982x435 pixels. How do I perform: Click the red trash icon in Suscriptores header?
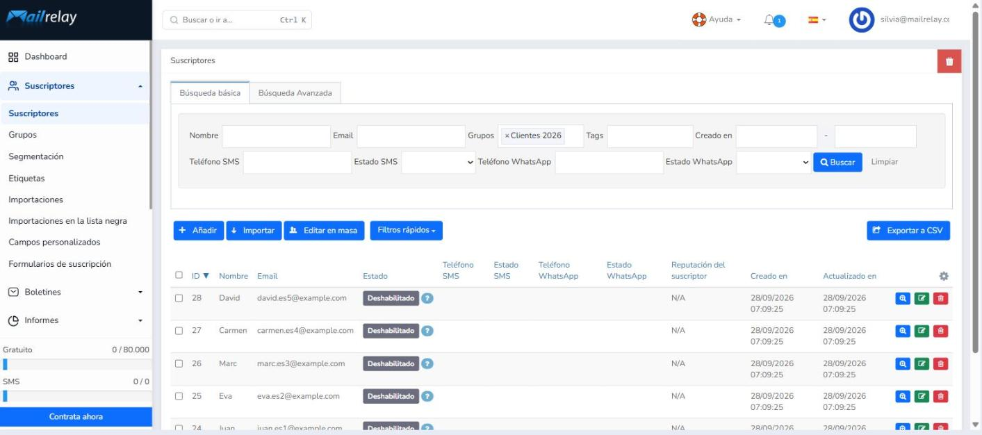tap(949, 61)
